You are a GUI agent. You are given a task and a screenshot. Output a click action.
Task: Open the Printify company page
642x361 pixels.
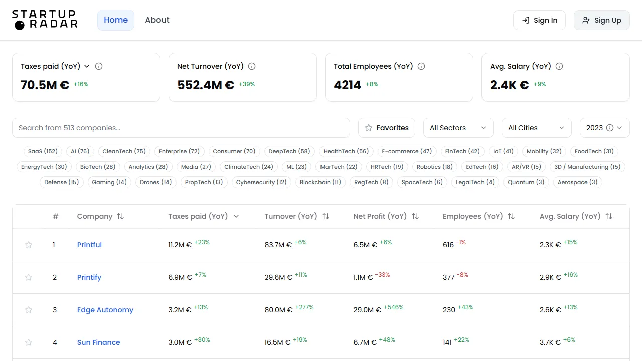[89, 277]
